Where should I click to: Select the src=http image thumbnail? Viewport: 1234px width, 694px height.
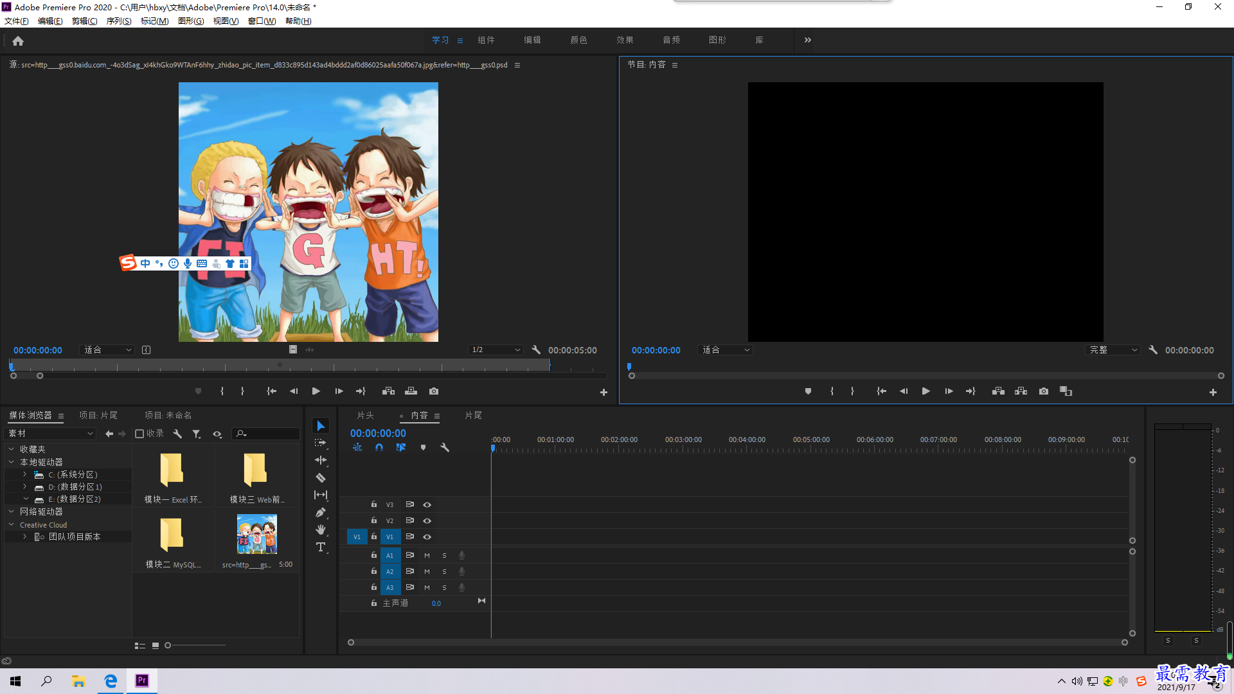[x=257, y=534]
